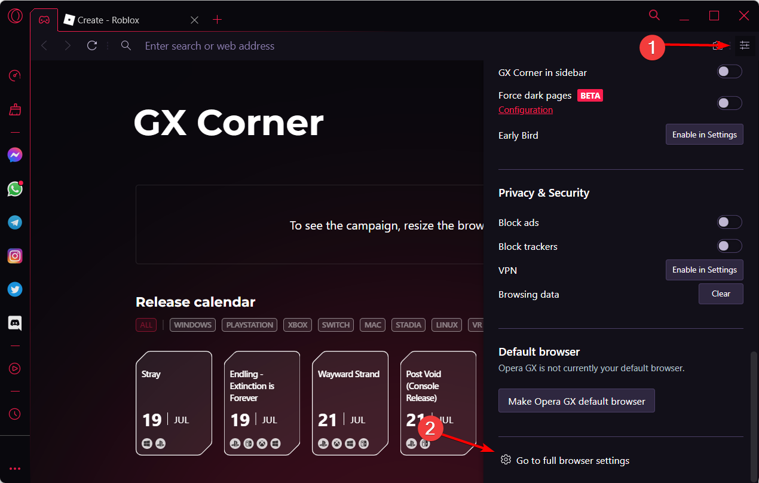Image resolution: width=759 pixels, height=483 pixels.
Task: Open the Post Void (Console Release) card
Action: [x=438, y=403]
